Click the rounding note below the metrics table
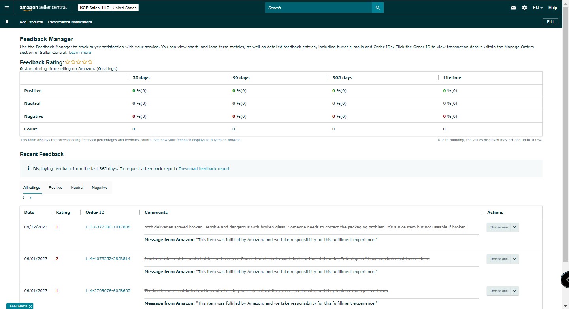The image size is (569, 309). (x=490, y=140)
